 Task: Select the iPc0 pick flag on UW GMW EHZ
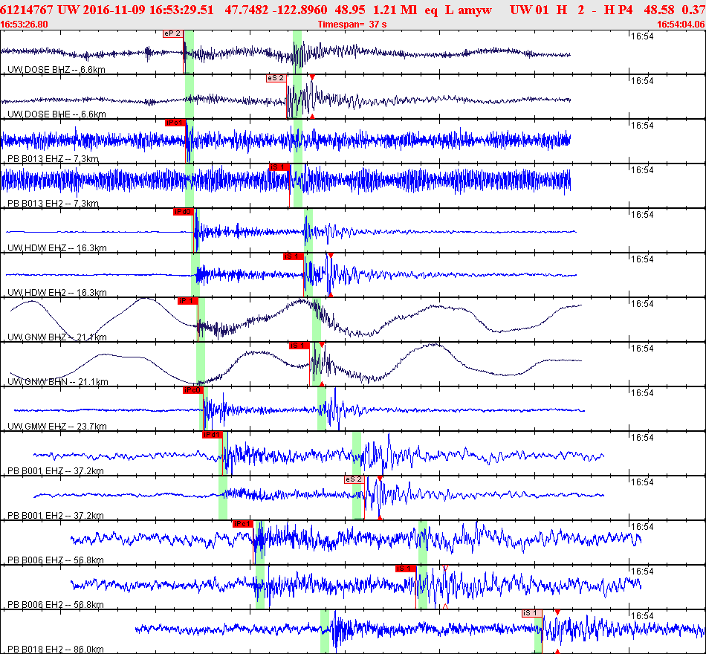(192, 390)
